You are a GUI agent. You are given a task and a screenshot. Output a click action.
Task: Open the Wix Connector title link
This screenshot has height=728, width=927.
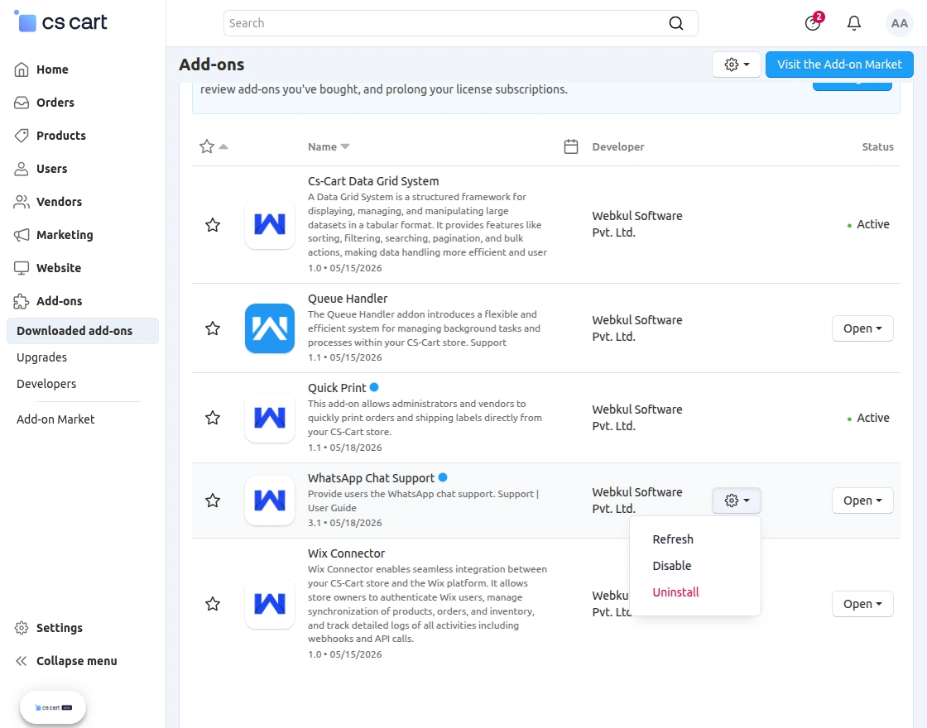[x=347, y=553]
